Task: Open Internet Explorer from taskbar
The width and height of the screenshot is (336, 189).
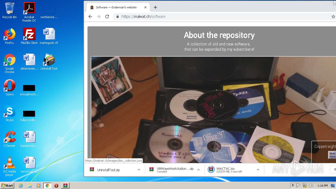Action: (x=21, y=186)
